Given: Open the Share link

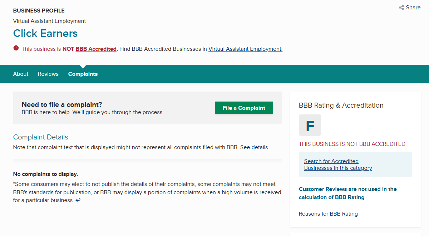Looking at the screenshot, I should [x=413, y=8].
